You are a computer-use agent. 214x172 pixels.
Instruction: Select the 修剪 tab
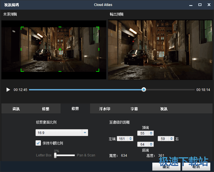click(x=75, y=109)
